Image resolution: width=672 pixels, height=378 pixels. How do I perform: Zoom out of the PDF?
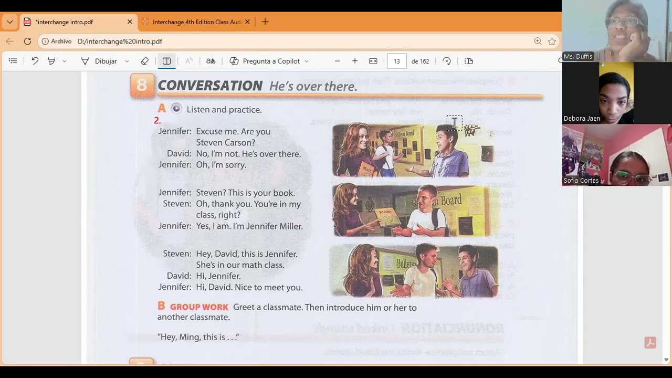click(338, 61)
